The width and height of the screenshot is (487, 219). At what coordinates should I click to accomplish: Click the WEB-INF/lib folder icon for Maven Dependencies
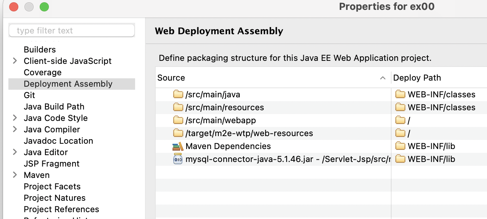(x=400, y=146)
